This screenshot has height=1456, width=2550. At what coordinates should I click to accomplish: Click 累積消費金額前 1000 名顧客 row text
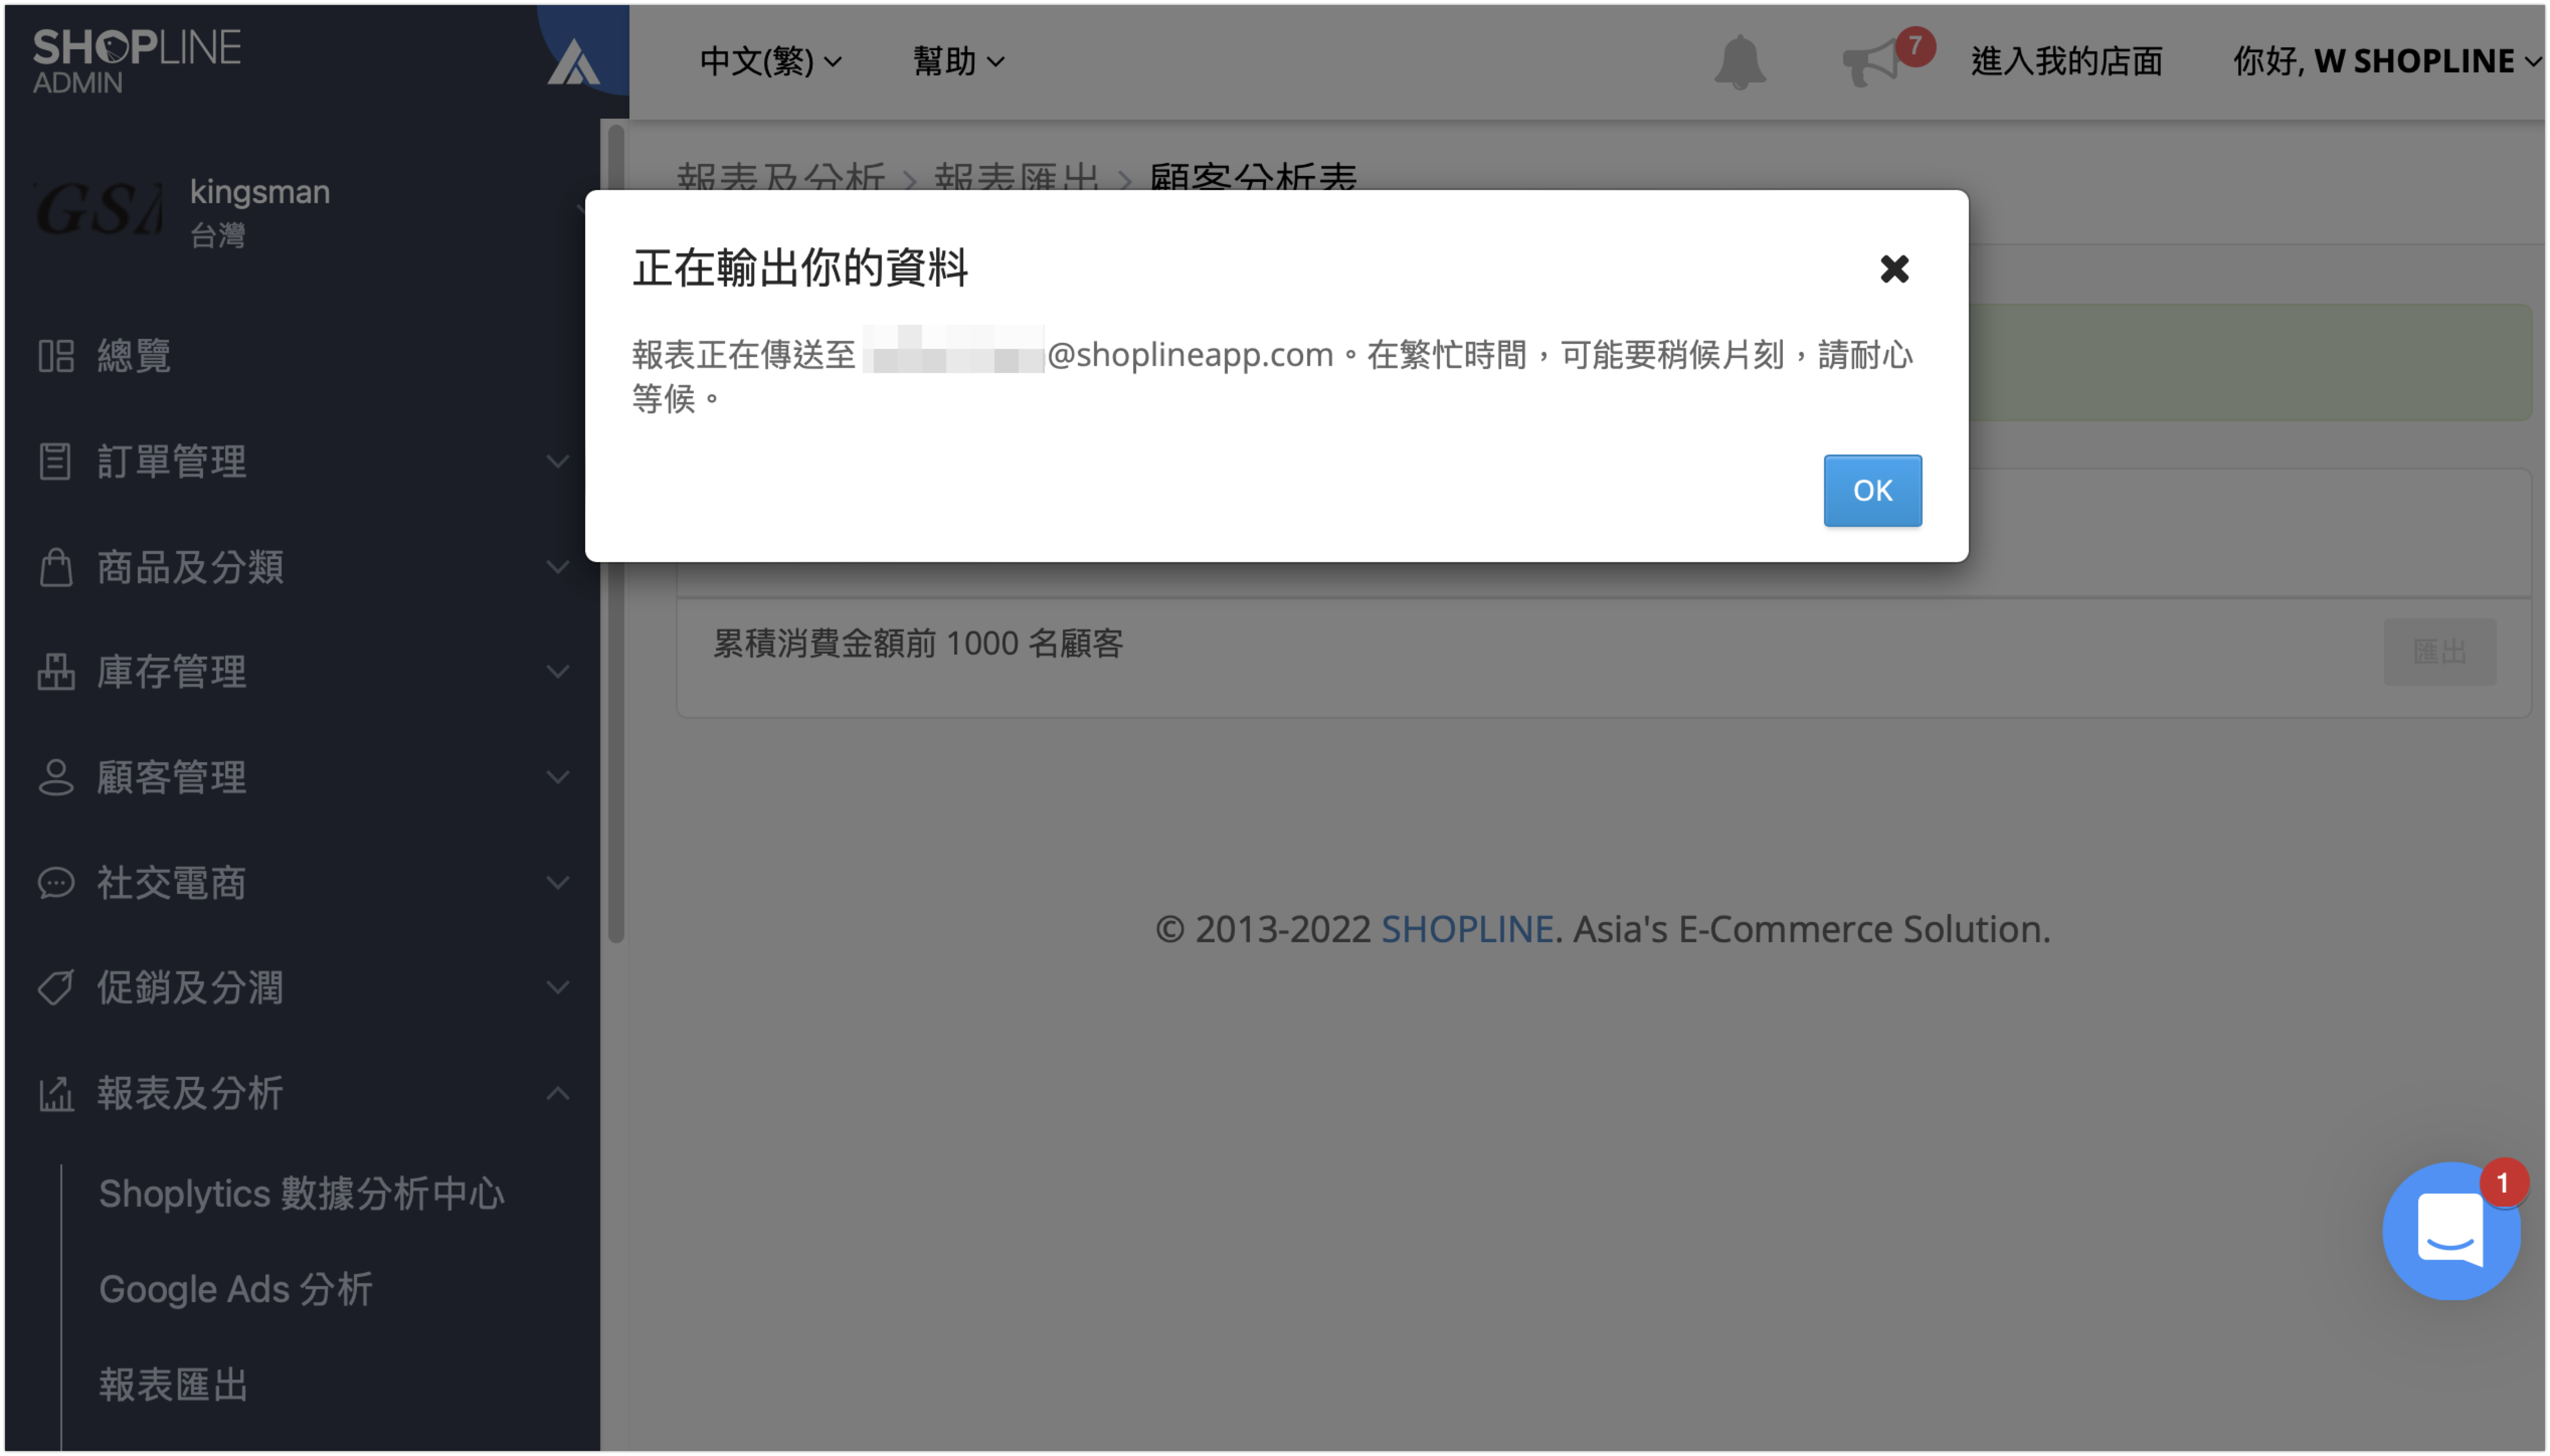pyautogui.click(x=918, y=643)
